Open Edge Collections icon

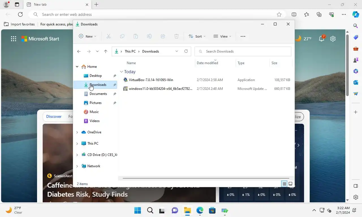319,14
